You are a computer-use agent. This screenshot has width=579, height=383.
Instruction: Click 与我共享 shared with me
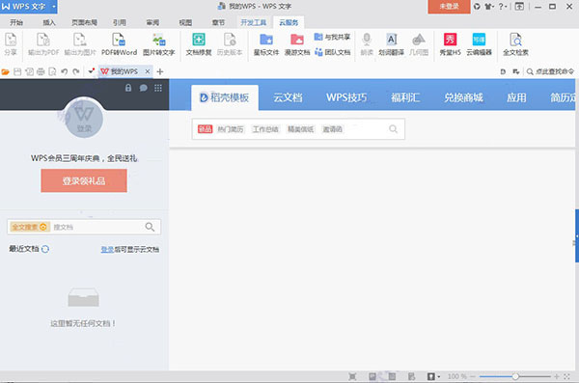click(x=332, y=37)
